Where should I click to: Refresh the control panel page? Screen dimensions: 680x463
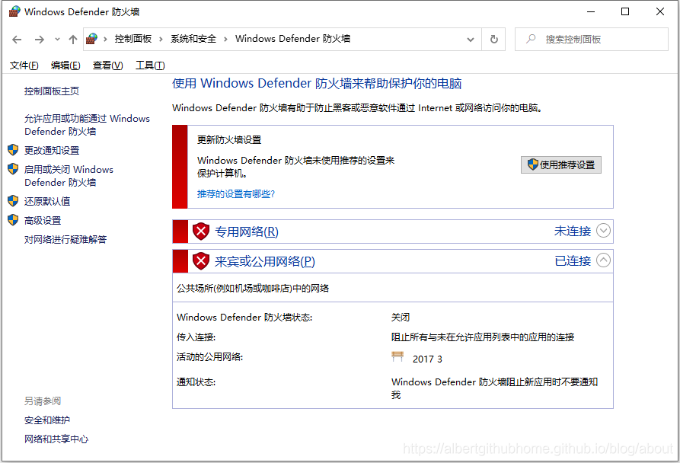(493, 40)
